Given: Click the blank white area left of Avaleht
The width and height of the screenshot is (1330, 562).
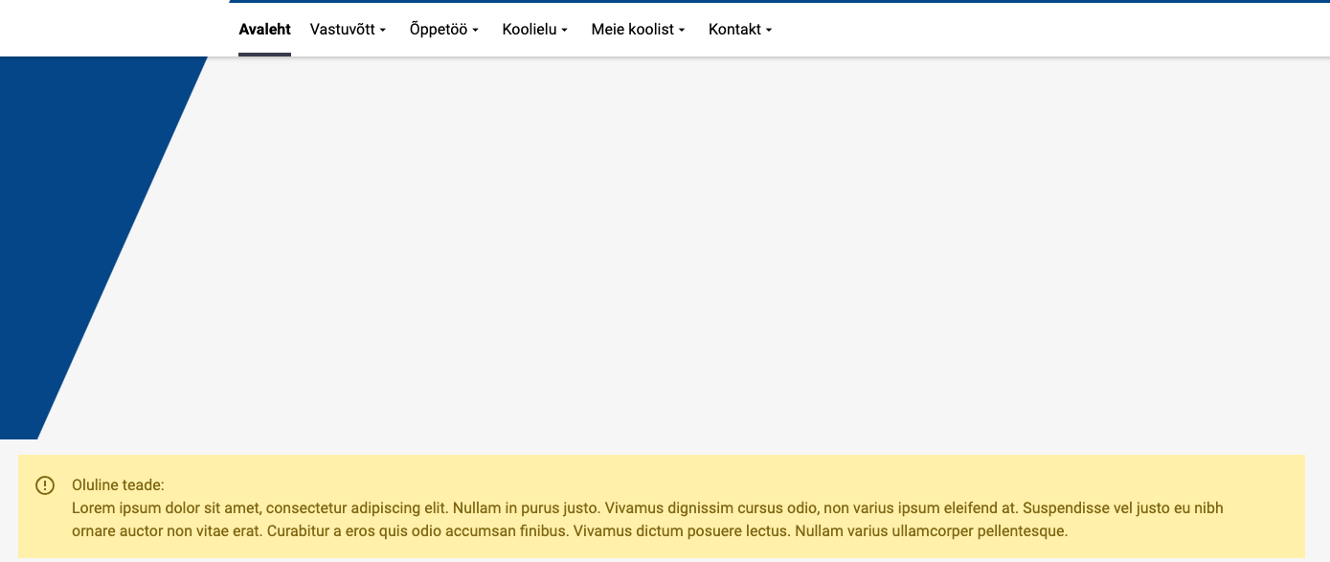Looking at the screenshot, I should pyautogui.click(x=115, y=29).
